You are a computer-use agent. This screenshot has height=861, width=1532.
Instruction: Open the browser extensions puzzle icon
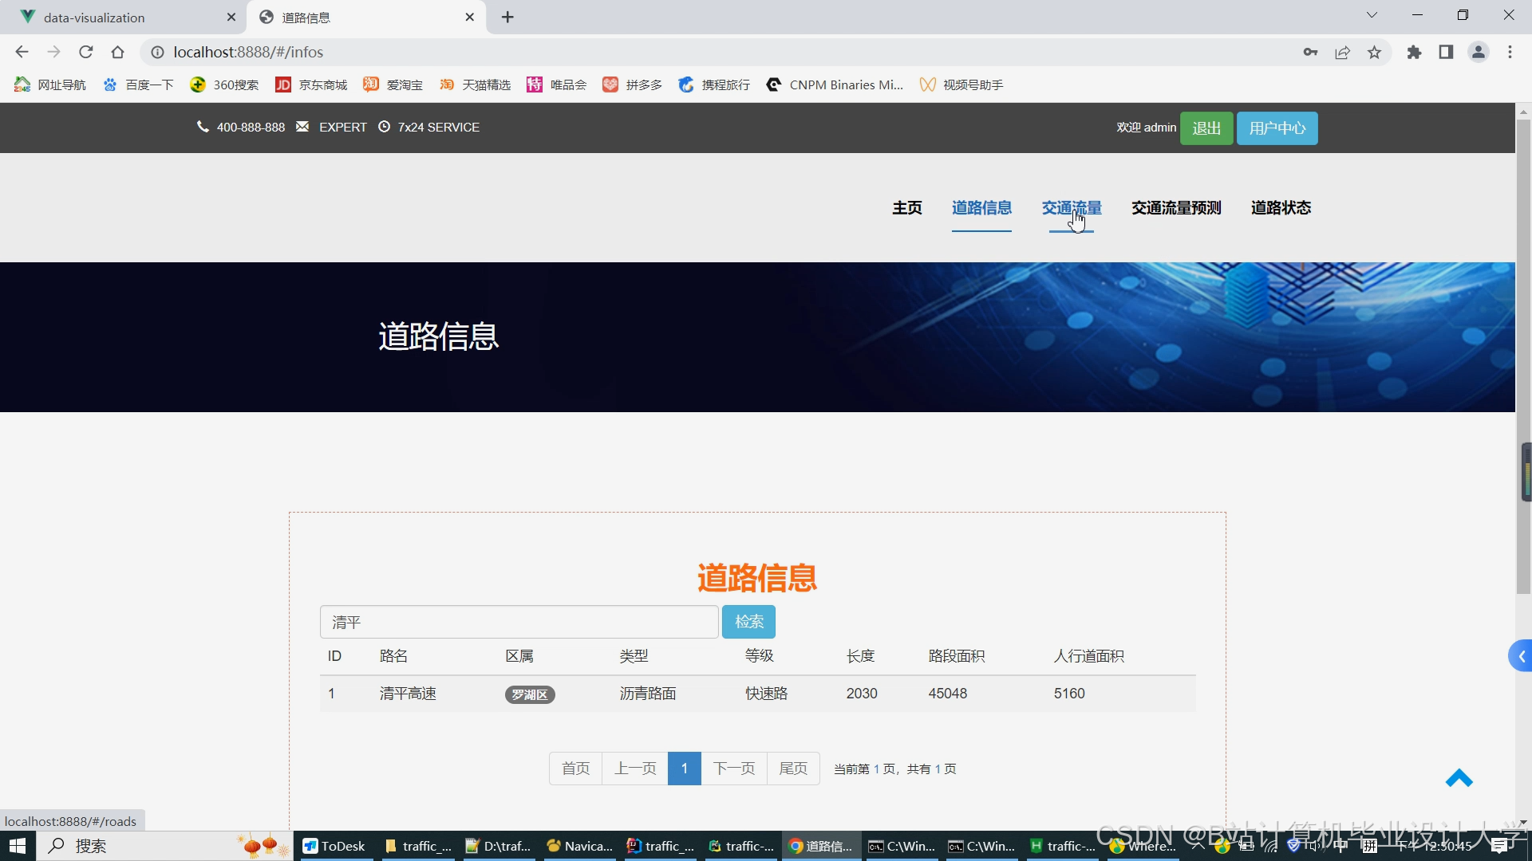coord(1414,53)
